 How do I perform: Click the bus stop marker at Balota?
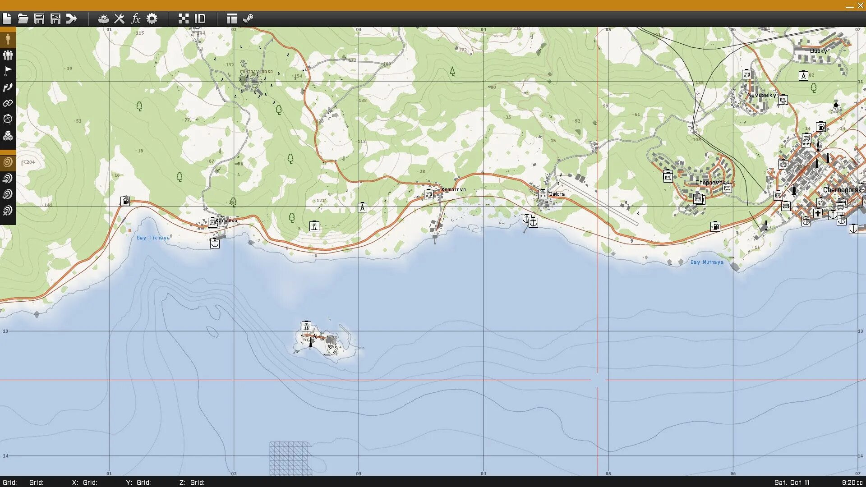pyautogui.click(x=543, y=194)
